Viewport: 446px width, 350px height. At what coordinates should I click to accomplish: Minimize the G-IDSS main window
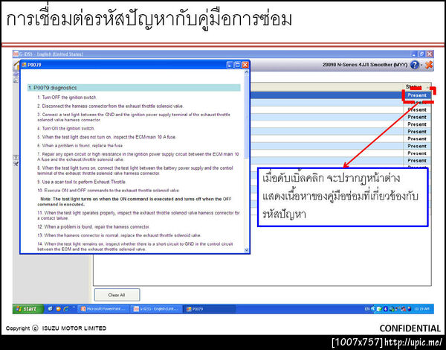point(415,54)
